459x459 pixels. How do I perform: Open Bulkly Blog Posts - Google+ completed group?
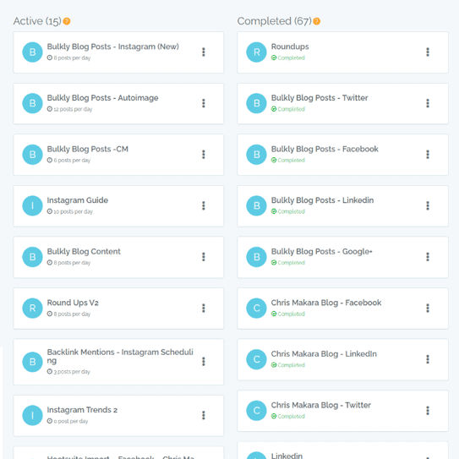(x=322, y=252)
